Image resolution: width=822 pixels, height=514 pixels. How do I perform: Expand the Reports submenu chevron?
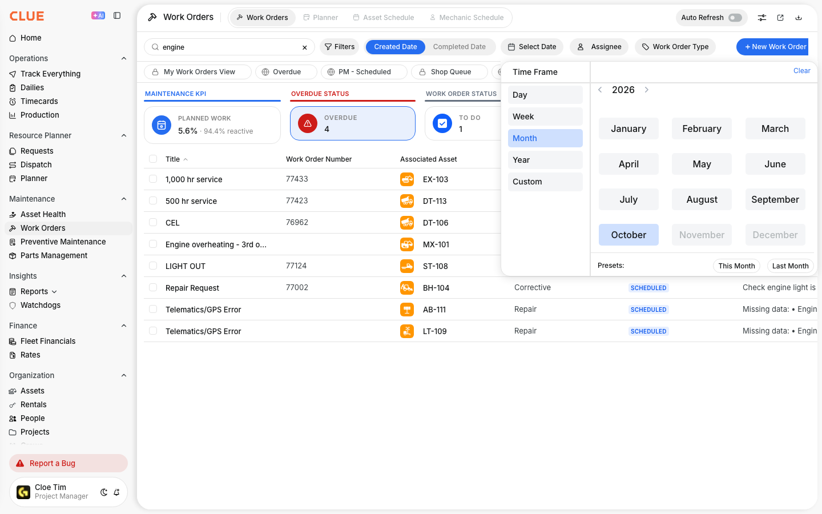[54, 292]
